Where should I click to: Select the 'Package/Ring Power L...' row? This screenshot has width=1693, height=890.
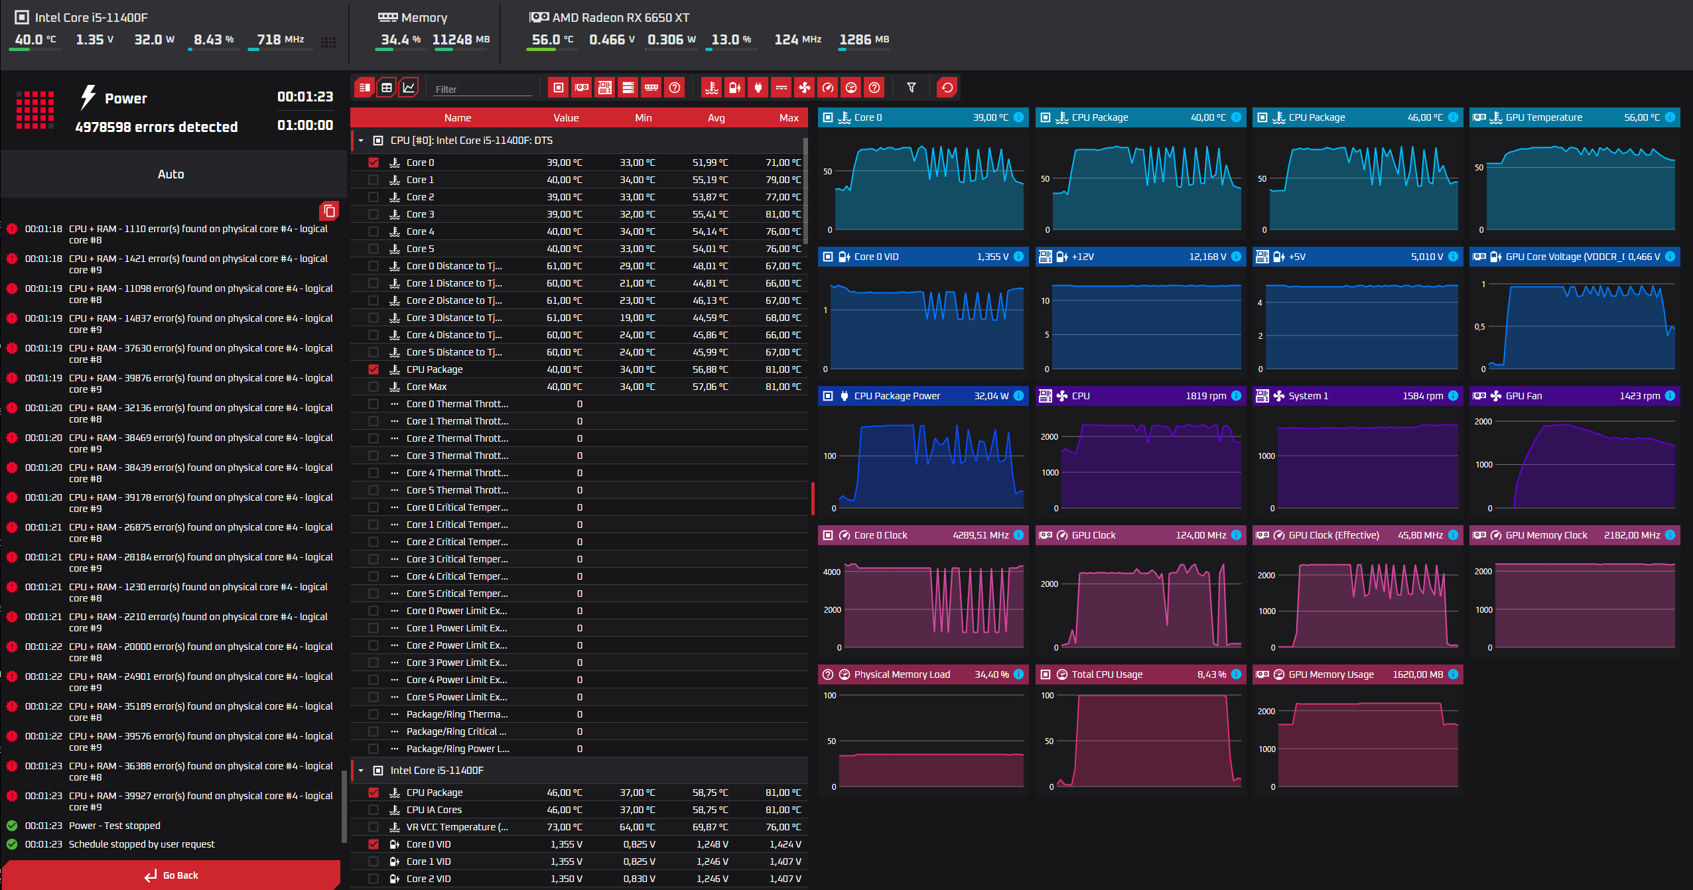[x=578, y=749]
